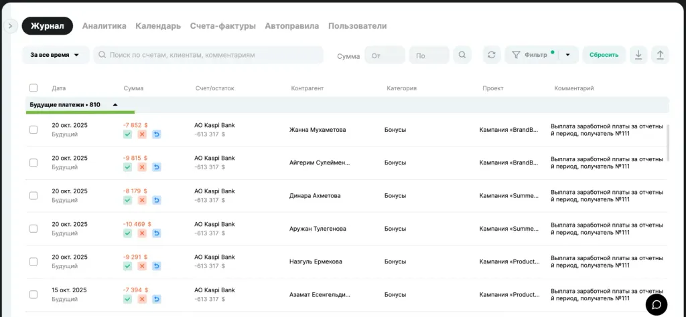
Task: Focus the search by accounts field
Action: click(x=208, y=55)
